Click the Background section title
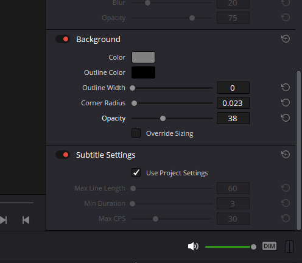 98,40
